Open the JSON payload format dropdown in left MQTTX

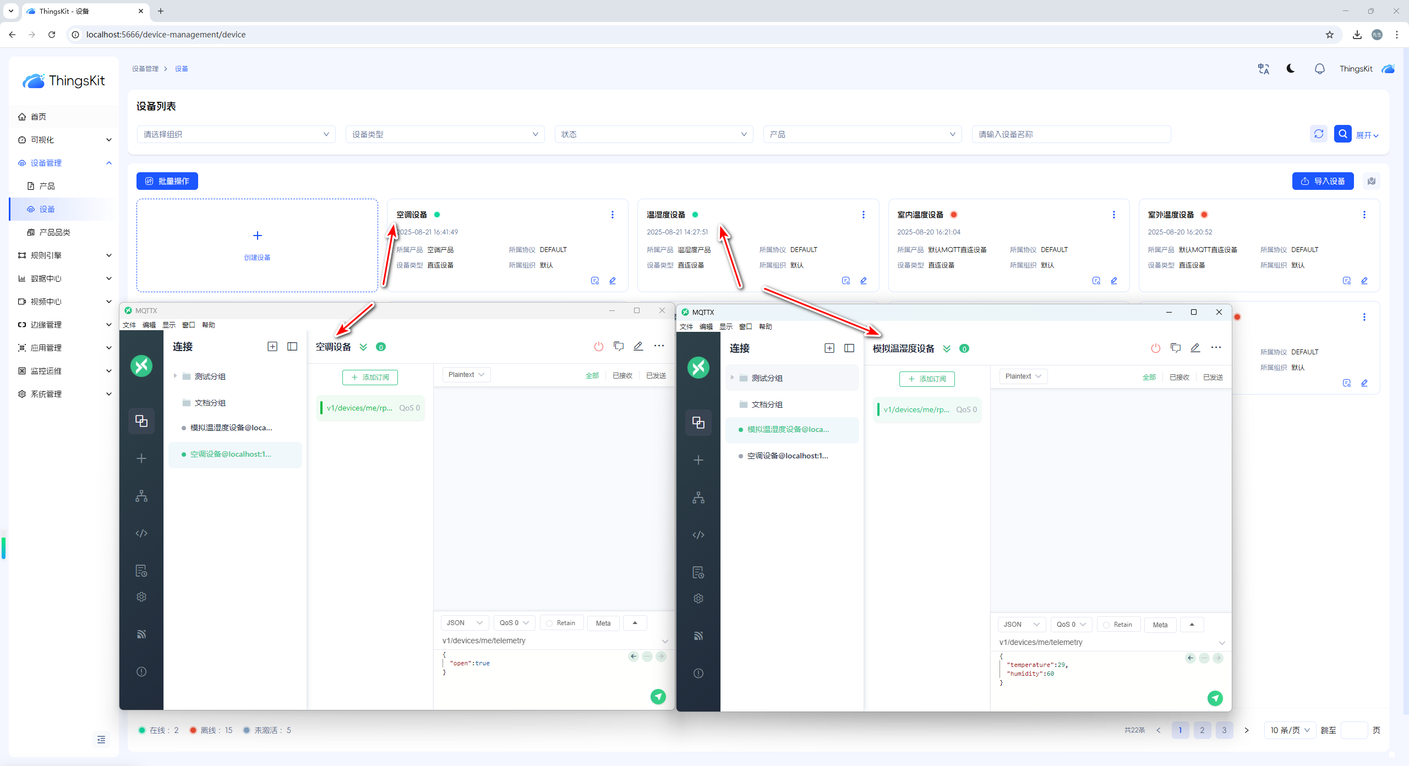coord(464,623)
